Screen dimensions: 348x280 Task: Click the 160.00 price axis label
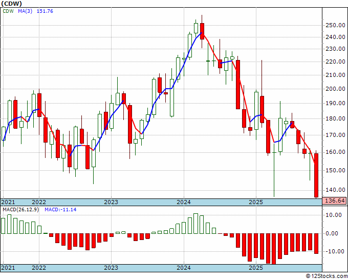(335, 152)
